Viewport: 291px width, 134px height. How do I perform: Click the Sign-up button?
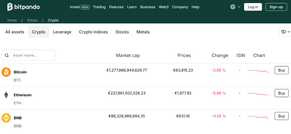(276, 7)
